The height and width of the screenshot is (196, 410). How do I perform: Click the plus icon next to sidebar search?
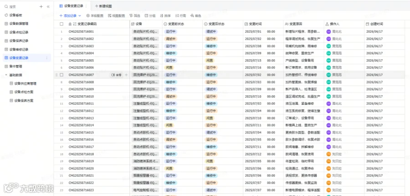tap(41, 6)
